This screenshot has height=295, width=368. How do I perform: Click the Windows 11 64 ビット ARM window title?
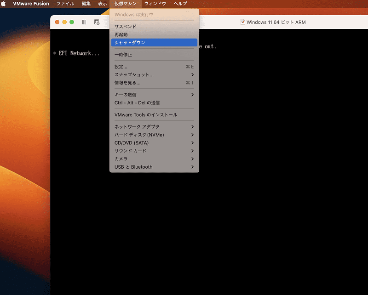pyautogui.click(x=276, y=22)
